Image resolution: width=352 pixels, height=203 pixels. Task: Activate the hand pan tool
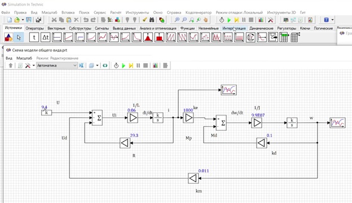[x=206, y=20]
